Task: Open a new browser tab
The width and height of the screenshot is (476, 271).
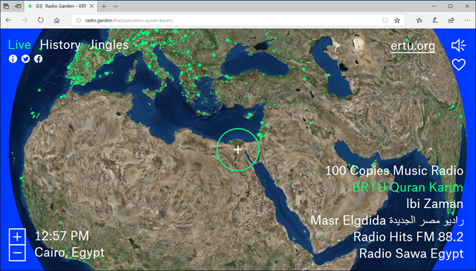Action: [x=103, y=6]
